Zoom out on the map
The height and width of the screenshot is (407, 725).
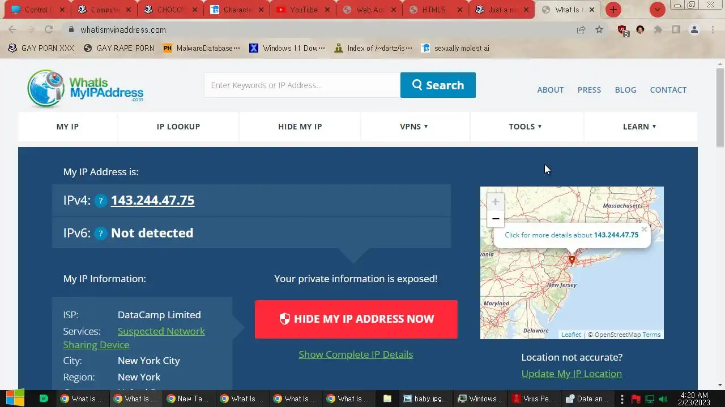(x=496, y=218)
